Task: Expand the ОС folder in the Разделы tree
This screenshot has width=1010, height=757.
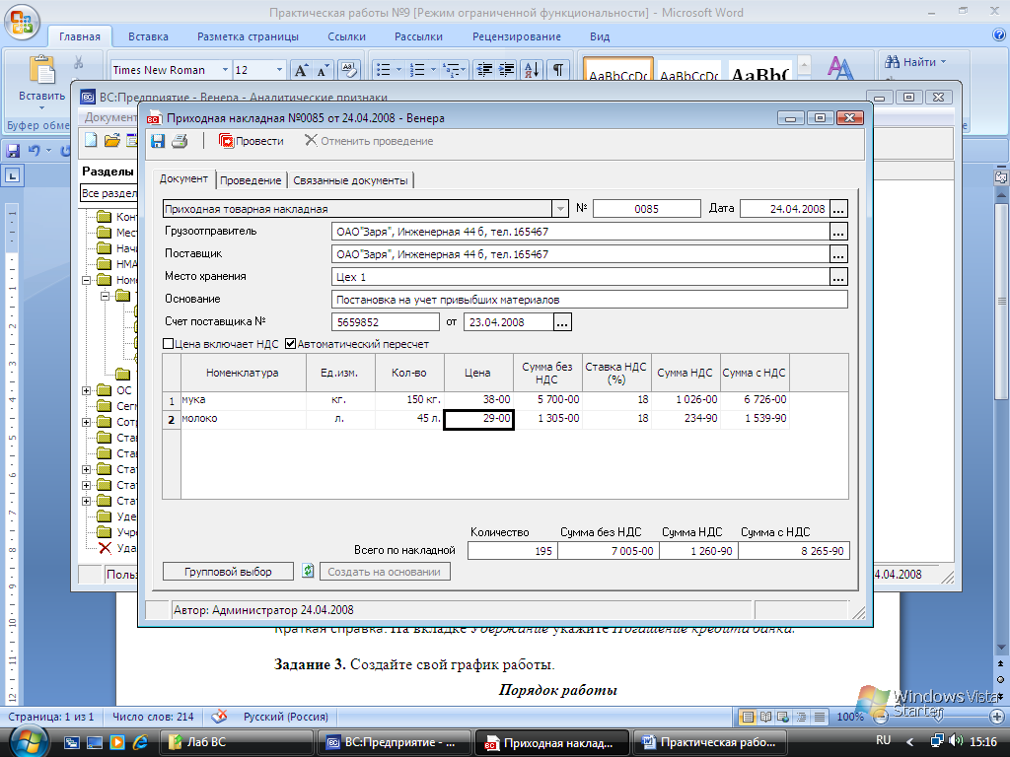Action: 87,390
